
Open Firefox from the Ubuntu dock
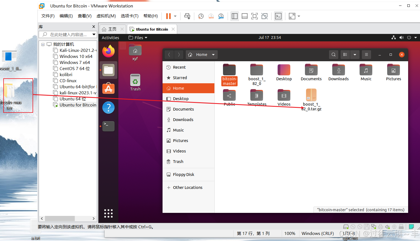(x=108, y=51)
